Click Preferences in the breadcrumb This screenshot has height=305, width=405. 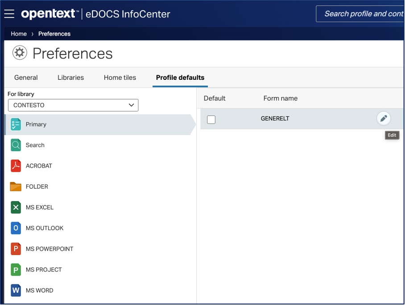click(54, 34)
